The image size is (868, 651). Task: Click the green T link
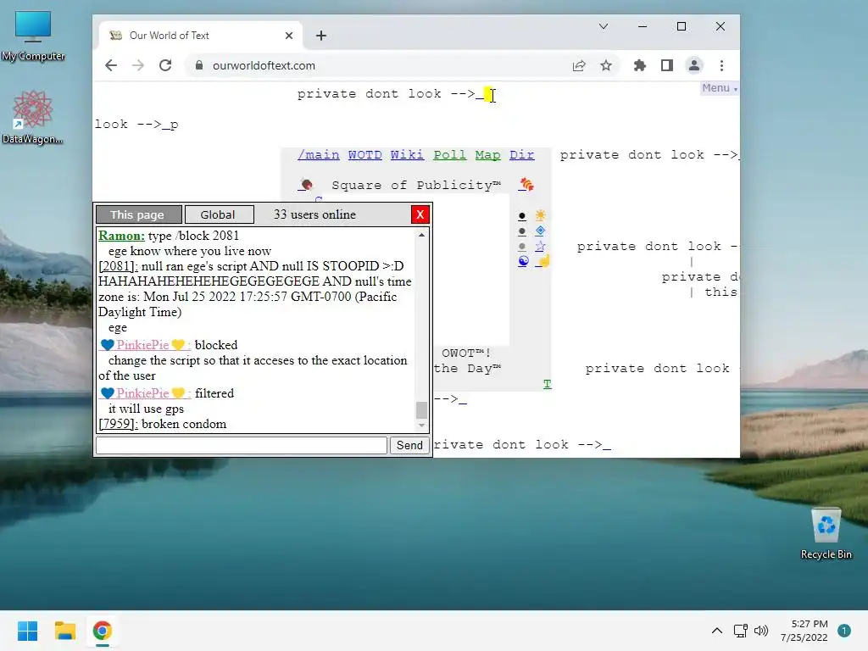(x=547, y=384)
